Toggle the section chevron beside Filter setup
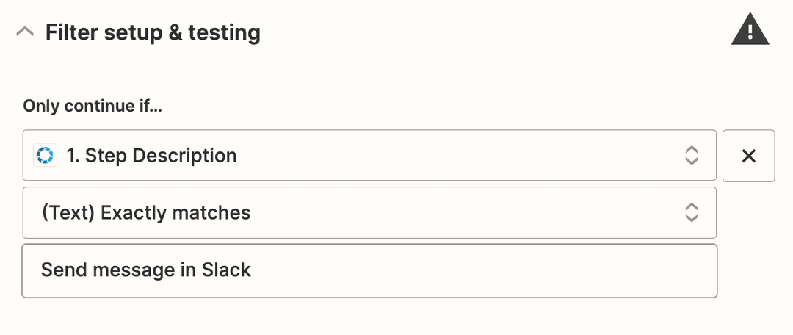Screen dimensions: 793x335 pyautogui.click(x=26, y=32)
